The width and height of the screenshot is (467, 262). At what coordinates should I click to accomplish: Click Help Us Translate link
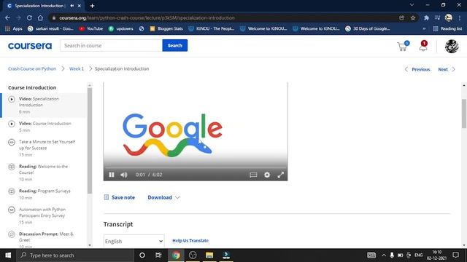coord(190,241)
